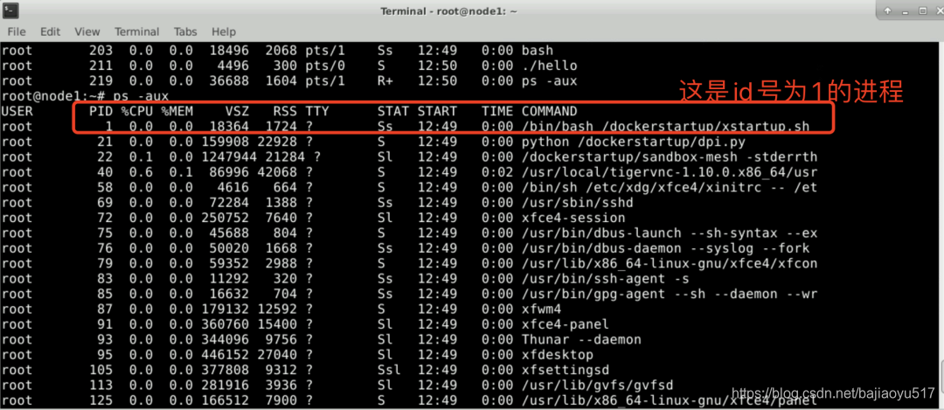Screen dimensions: 944x410
Task: Open the View menu
Action: [87, 32]
